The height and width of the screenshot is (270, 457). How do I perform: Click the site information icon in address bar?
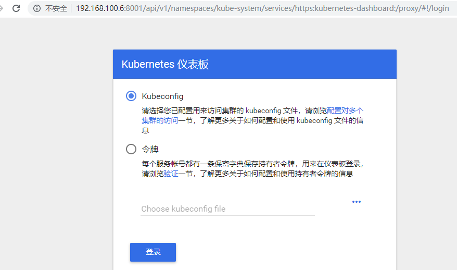pos(37,8)
